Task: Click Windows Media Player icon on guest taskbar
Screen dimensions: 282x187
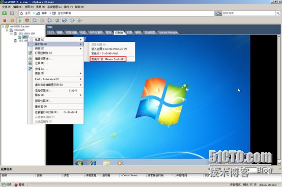Action: click(x=120, y=163)
